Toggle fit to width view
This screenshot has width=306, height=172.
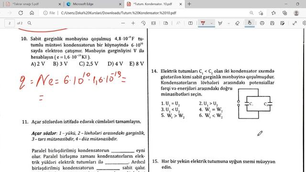click(x=153, y=23)
